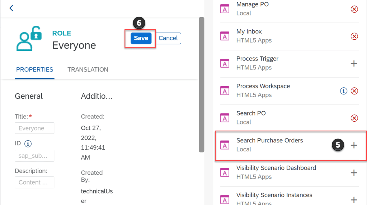Cancel editing the Everyone role
Screen dimensions: 367x205
click(168, 38)
